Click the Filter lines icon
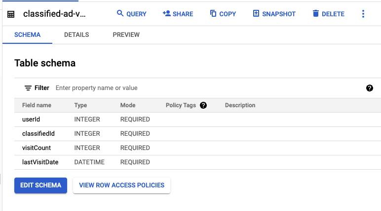Image resolution: width=381 pixels, height=211 pixels. (x=28, y=88)
